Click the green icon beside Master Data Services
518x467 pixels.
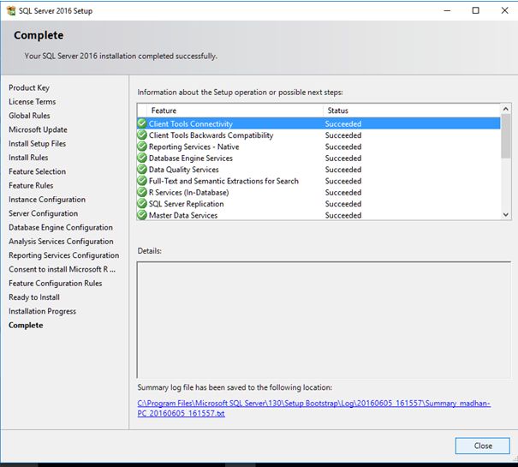click(142, 215)
